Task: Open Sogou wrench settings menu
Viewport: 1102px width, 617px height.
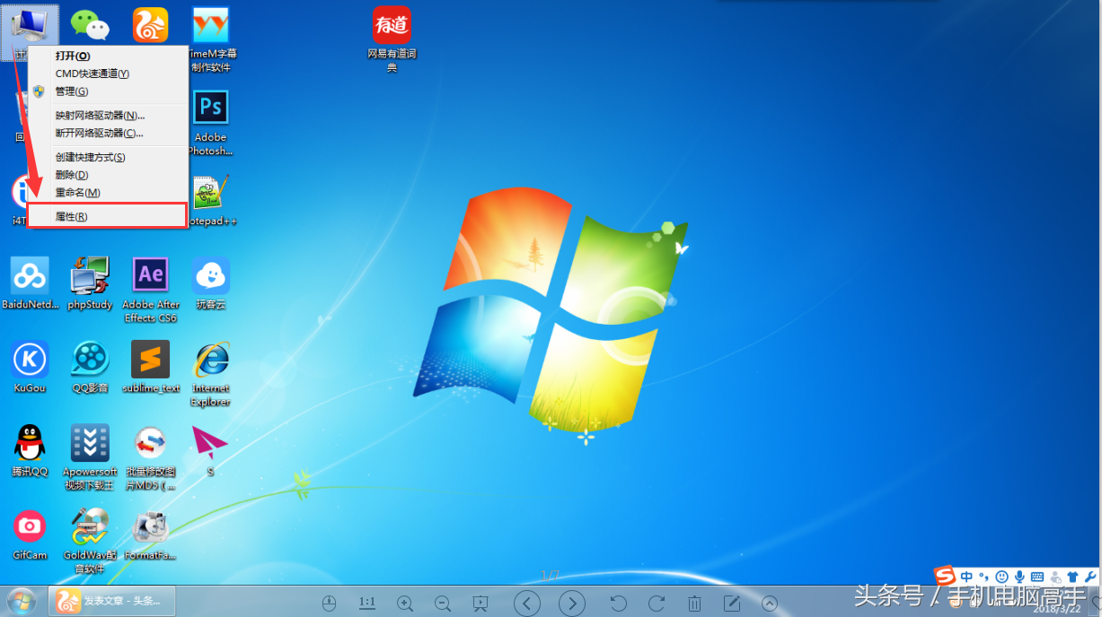Action: click(1090, 576)
